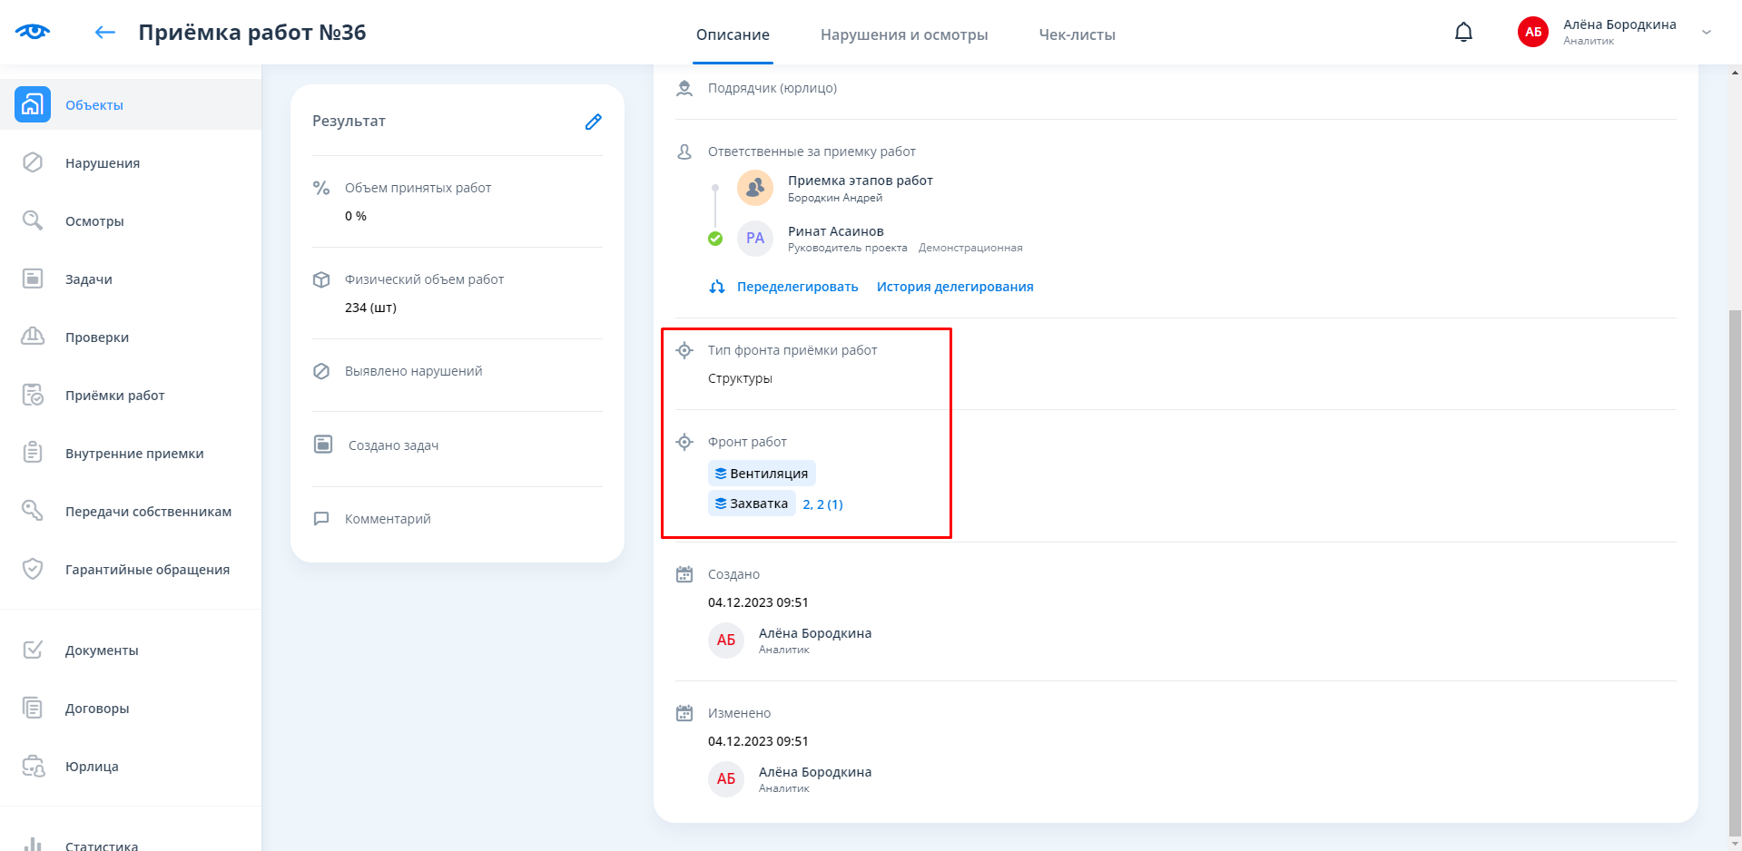This screenshot has height=851, width=1742.
Task: Click the Вентиляция tag
Action: [762, 474]
